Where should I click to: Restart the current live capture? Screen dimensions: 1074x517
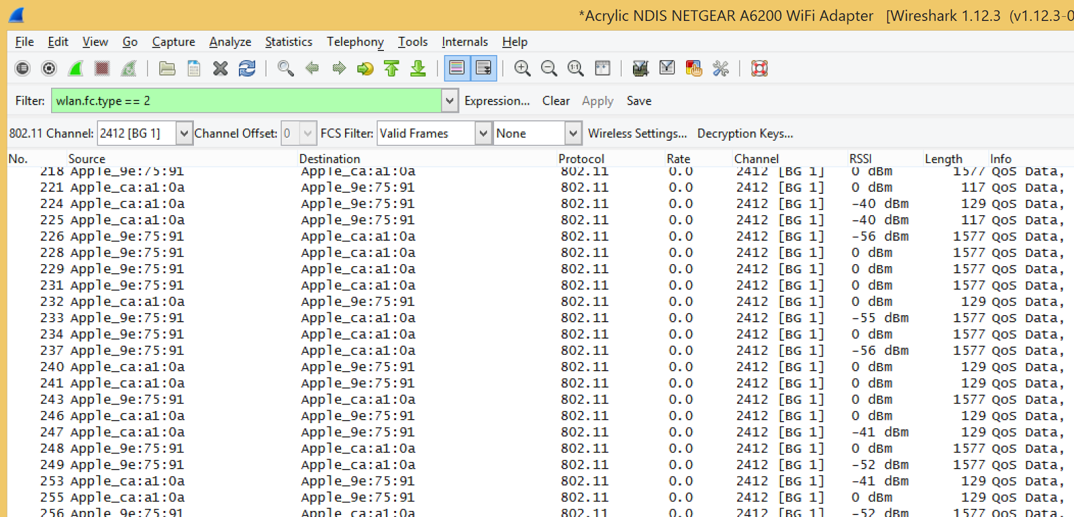tap(129, 68)
